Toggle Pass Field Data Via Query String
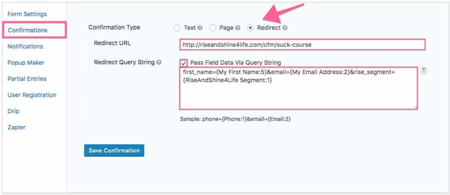This screenshot has height=195, width=450. tap(184, 63)
